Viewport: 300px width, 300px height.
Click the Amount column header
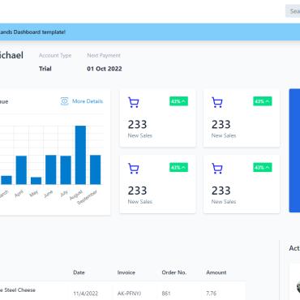pyautogui.click(x=216, y=272)
